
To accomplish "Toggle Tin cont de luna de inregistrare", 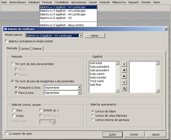I will (x=13, y=81).
